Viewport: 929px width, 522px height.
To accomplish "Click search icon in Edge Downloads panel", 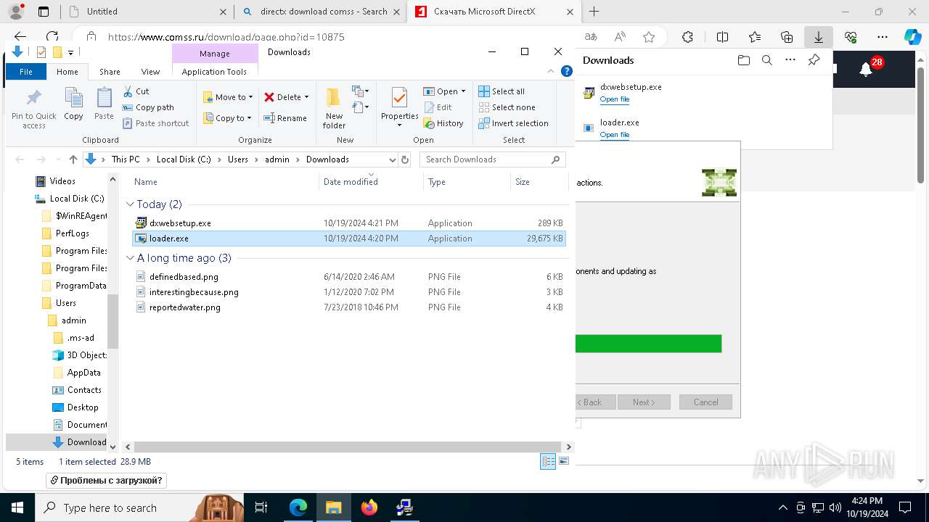I will click(766, 60).
